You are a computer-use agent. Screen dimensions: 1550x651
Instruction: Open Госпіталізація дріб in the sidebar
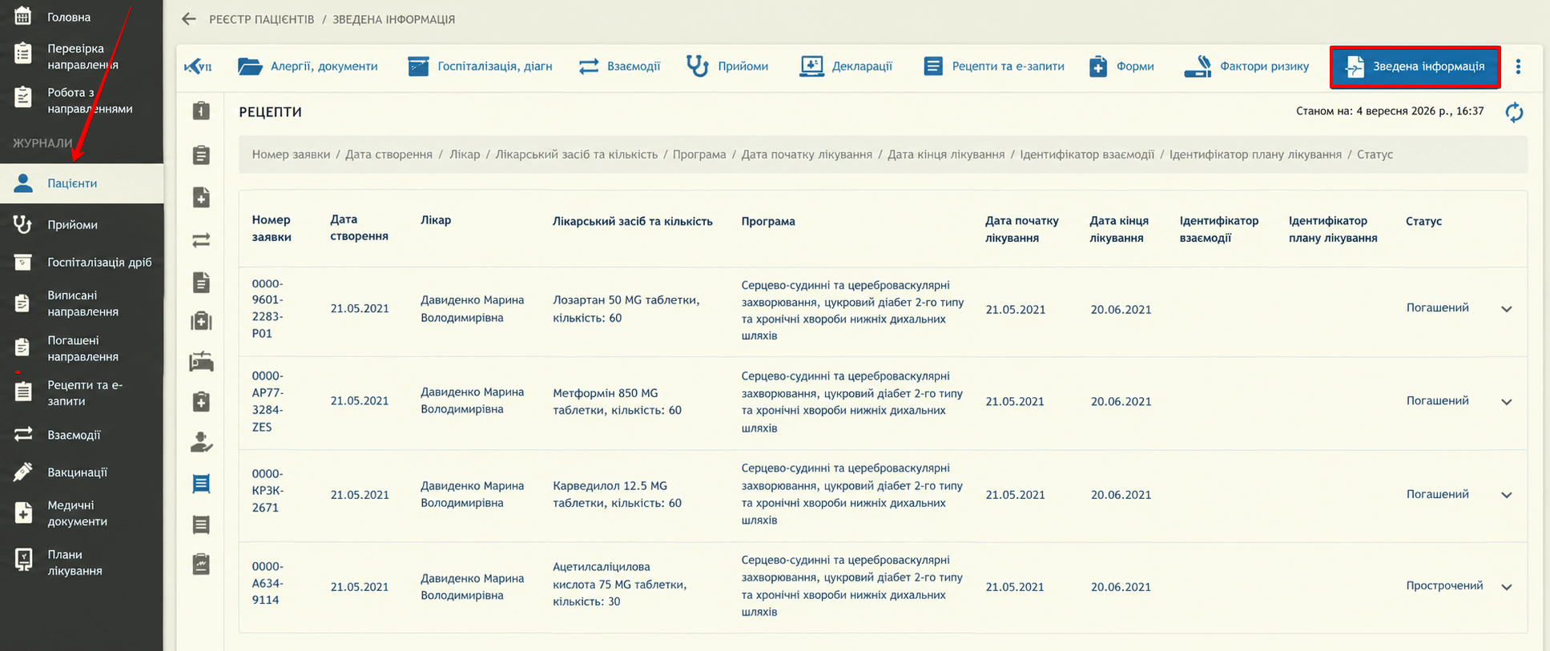[82, 262]
